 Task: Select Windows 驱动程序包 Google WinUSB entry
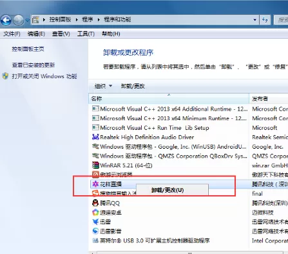pos(173,147)
